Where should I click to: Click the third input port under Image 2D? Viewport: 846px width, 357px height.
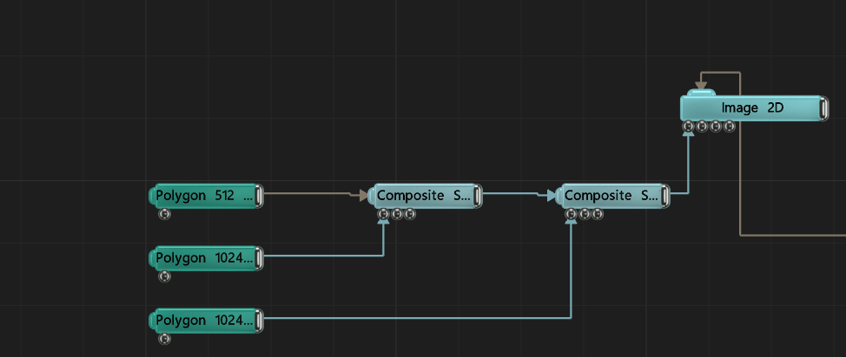(716, 127)
